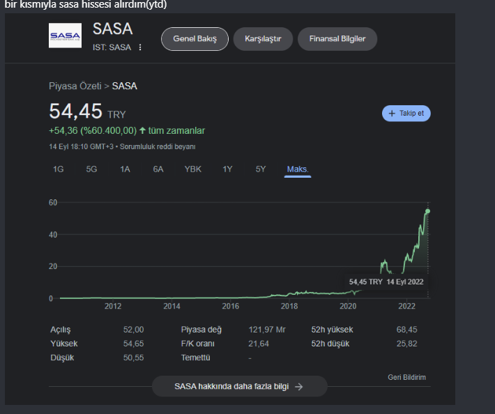Screen dimensions: 495x414
Task: Click the green up arrow by tüm zamanlar
Action: (142, 130)
